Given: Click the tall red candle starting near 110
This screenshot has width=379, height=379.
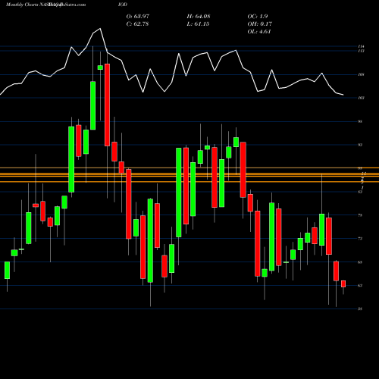Looking at the screenshot, I should pos(108,105).
